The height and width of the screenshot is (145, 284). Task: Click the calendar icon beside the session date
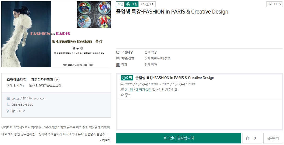[122, 84]
